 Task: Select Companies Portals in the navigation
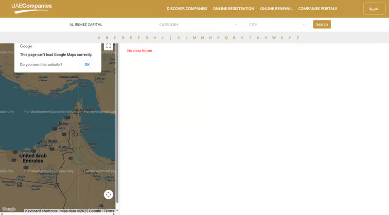pos(318,9)
